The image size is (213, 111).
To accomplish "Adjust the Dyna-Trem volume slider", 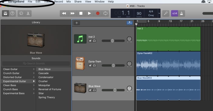I will coord(113,66).
